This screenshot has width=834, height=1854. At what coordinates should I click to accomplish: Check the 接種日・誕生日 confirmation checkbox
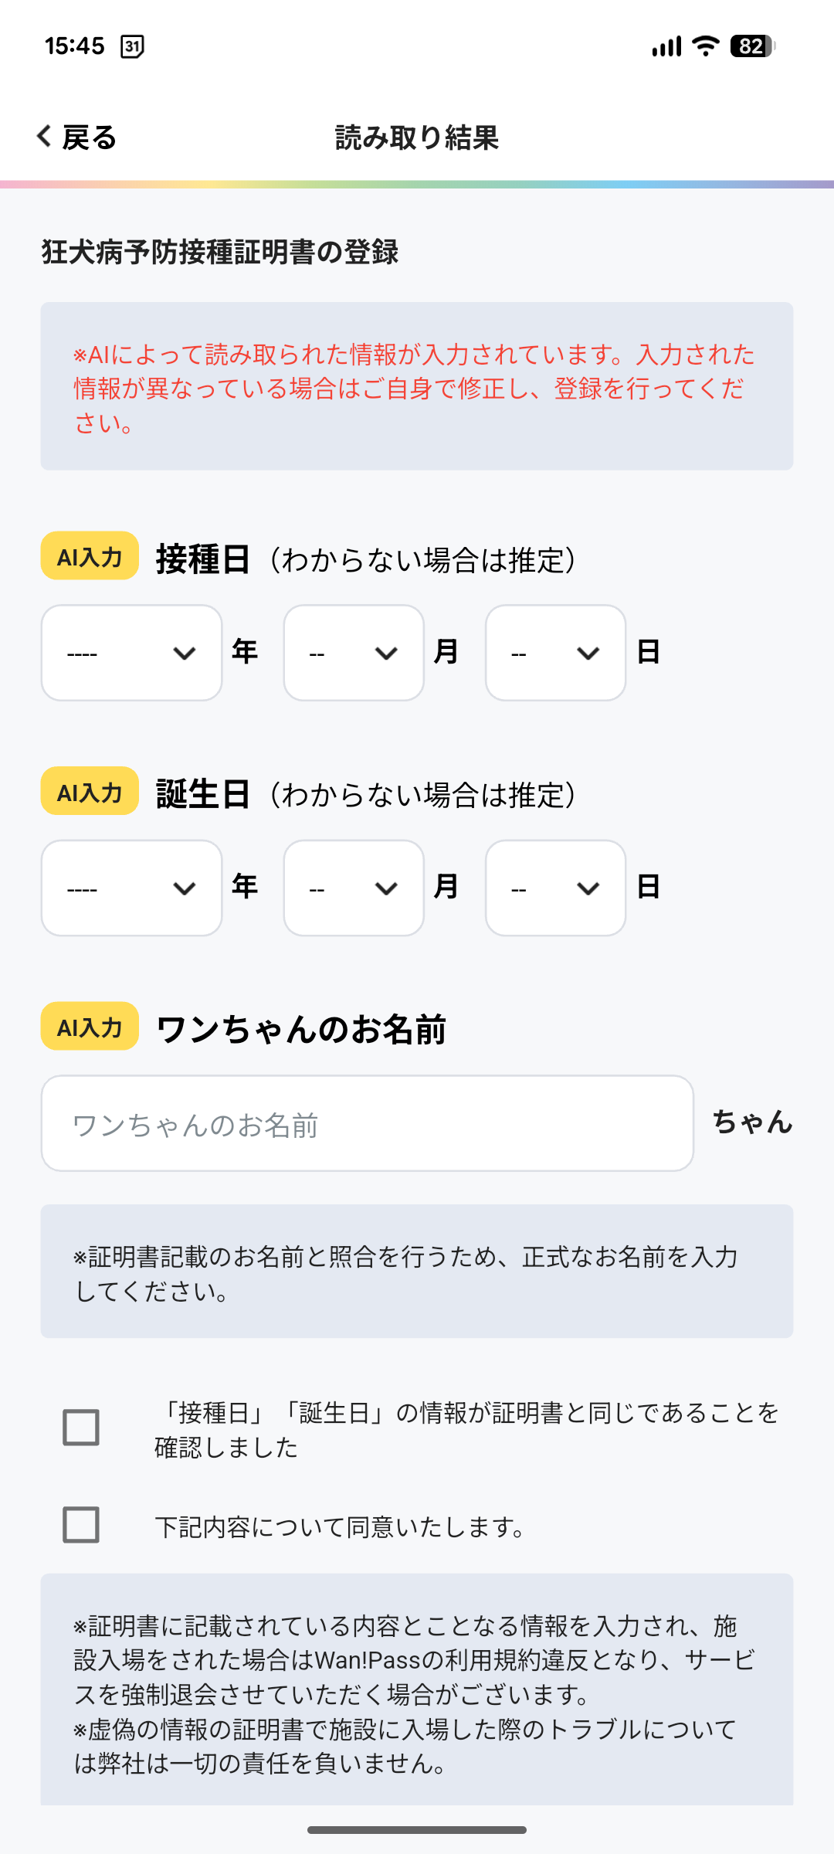point(81,1428)
